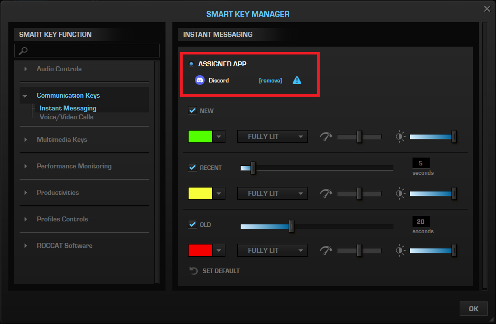This screenshot has height=324, width=496.
Task: Click the search magnifier icon
Action: [23, 51]
